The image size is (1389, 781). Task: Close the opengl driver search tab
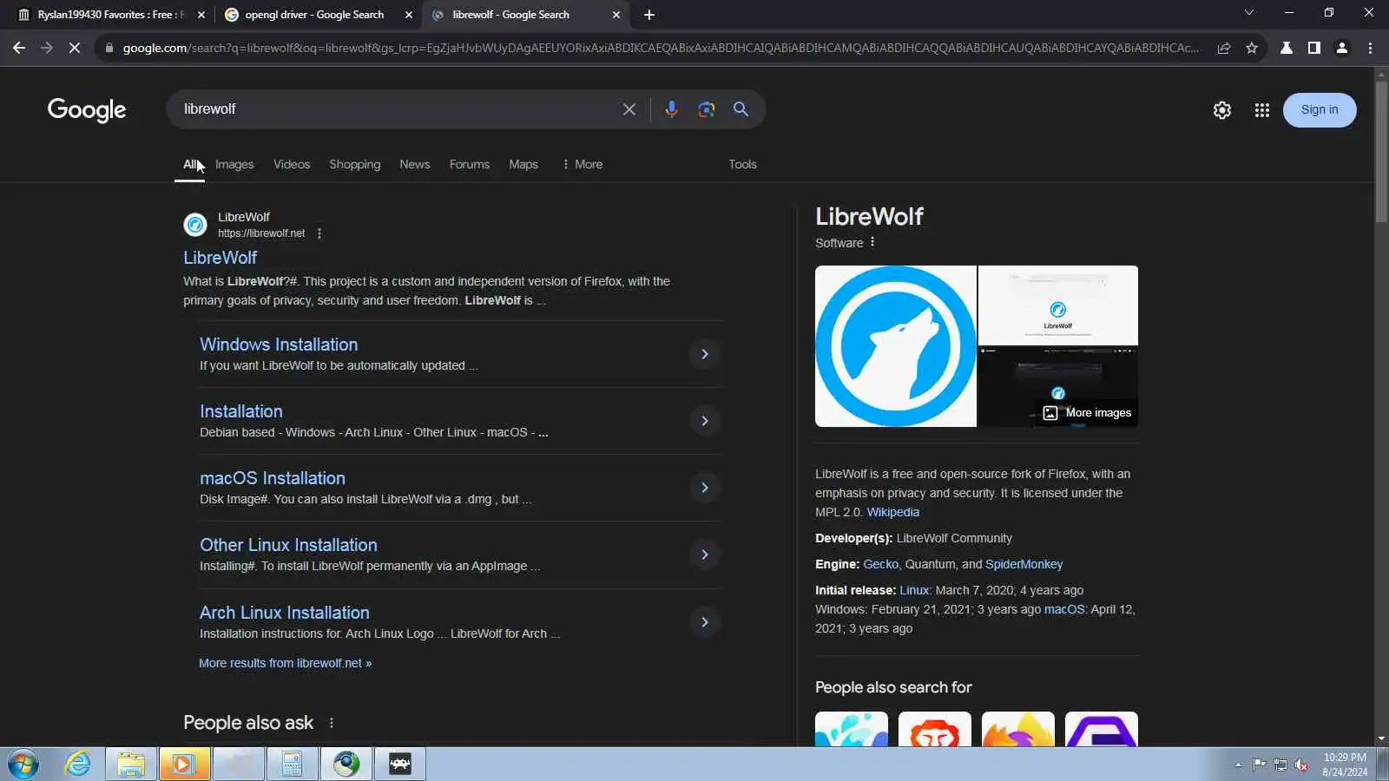[x=409, y=15]
